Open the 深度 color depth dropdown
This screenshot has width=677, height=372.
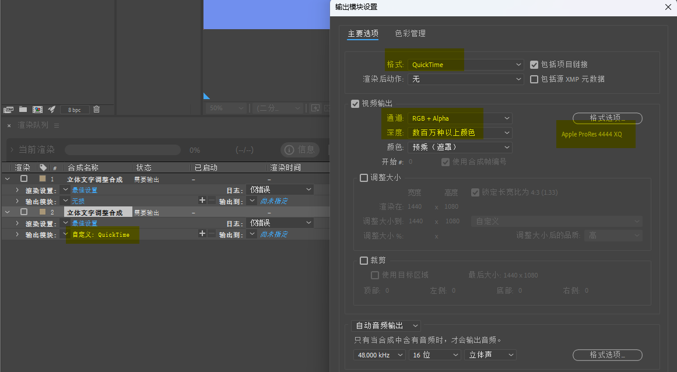click(x=460, y=133)
